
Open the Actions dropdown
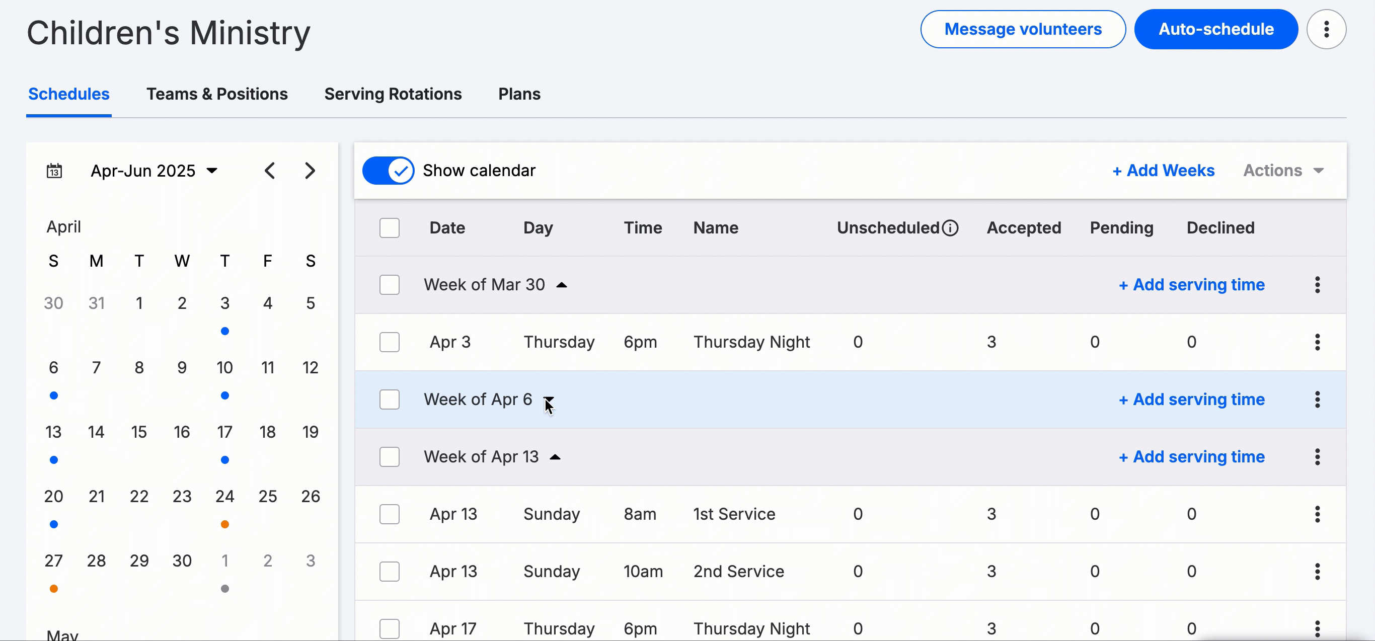pos(1283,170)
